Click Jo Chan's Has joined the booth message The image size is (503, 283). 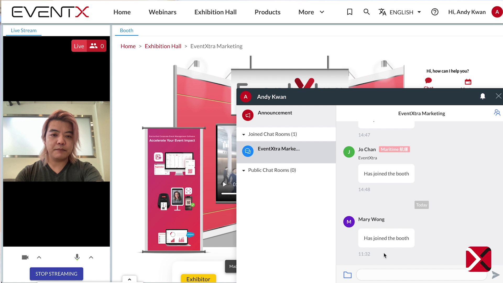386,173
